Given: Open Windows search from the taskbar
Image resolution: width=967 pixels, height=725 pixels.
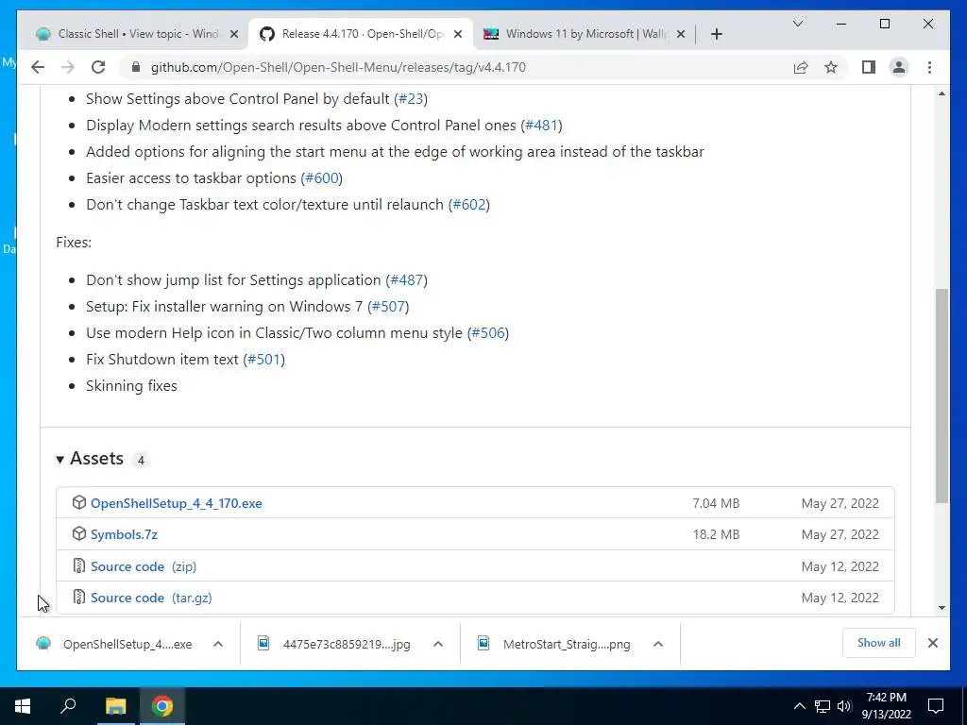Looking at the screenshot, I should 68,706.
